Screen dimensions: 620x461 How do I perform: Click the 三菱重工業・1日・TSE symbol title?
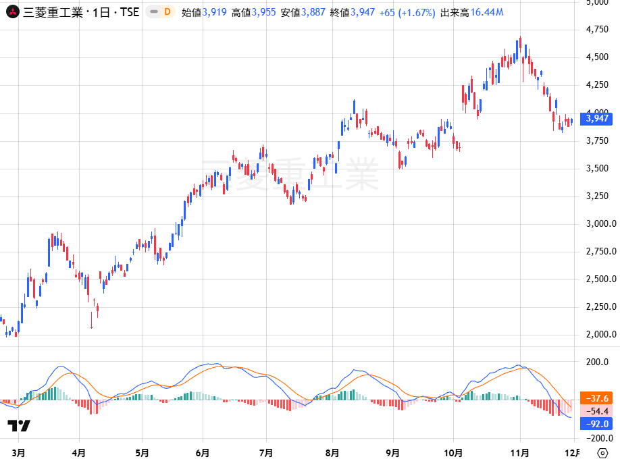(x=81, y=12)
